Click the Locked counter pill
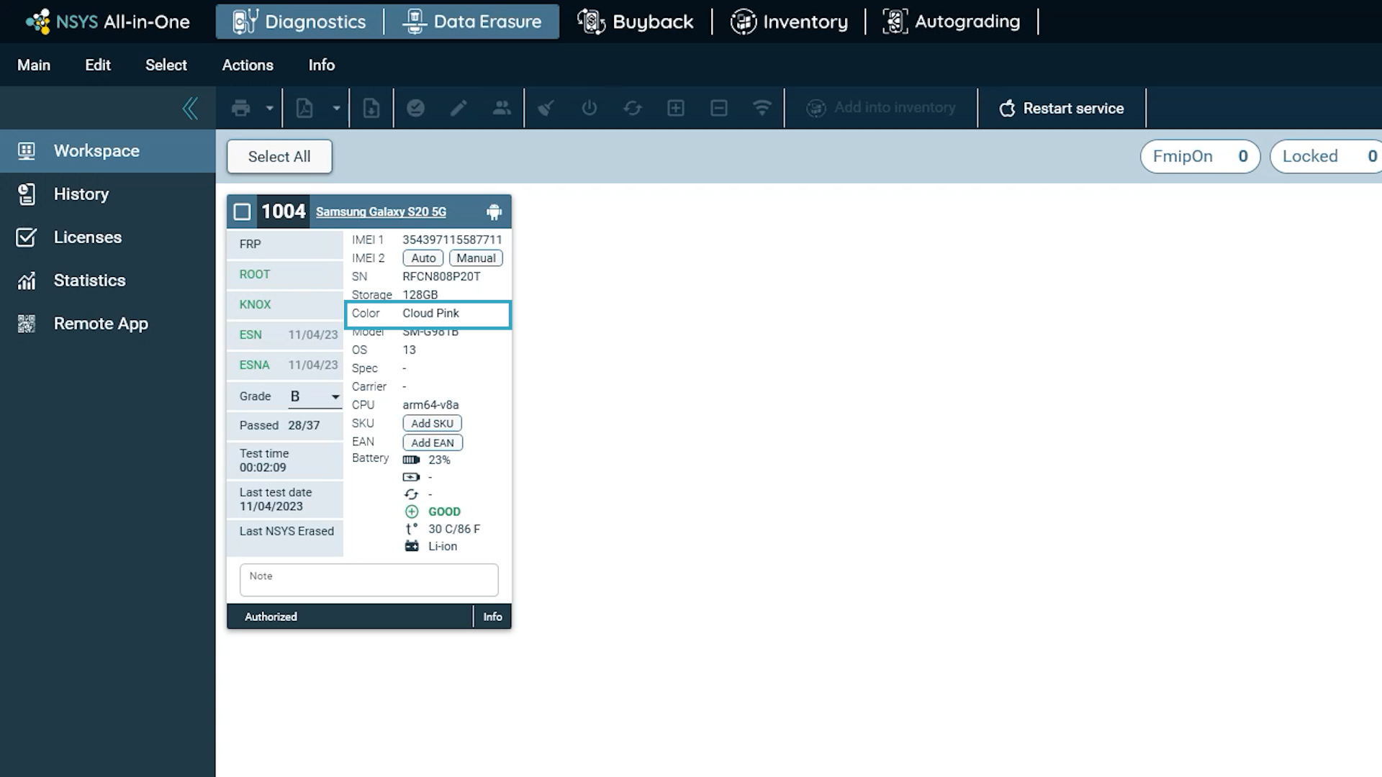 [1326, 156]
